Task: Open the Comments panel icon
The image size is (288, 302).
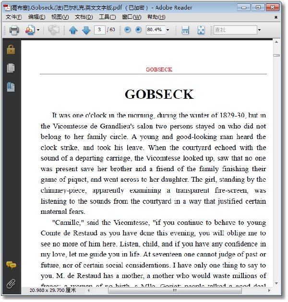Action: tap(11, 265)
